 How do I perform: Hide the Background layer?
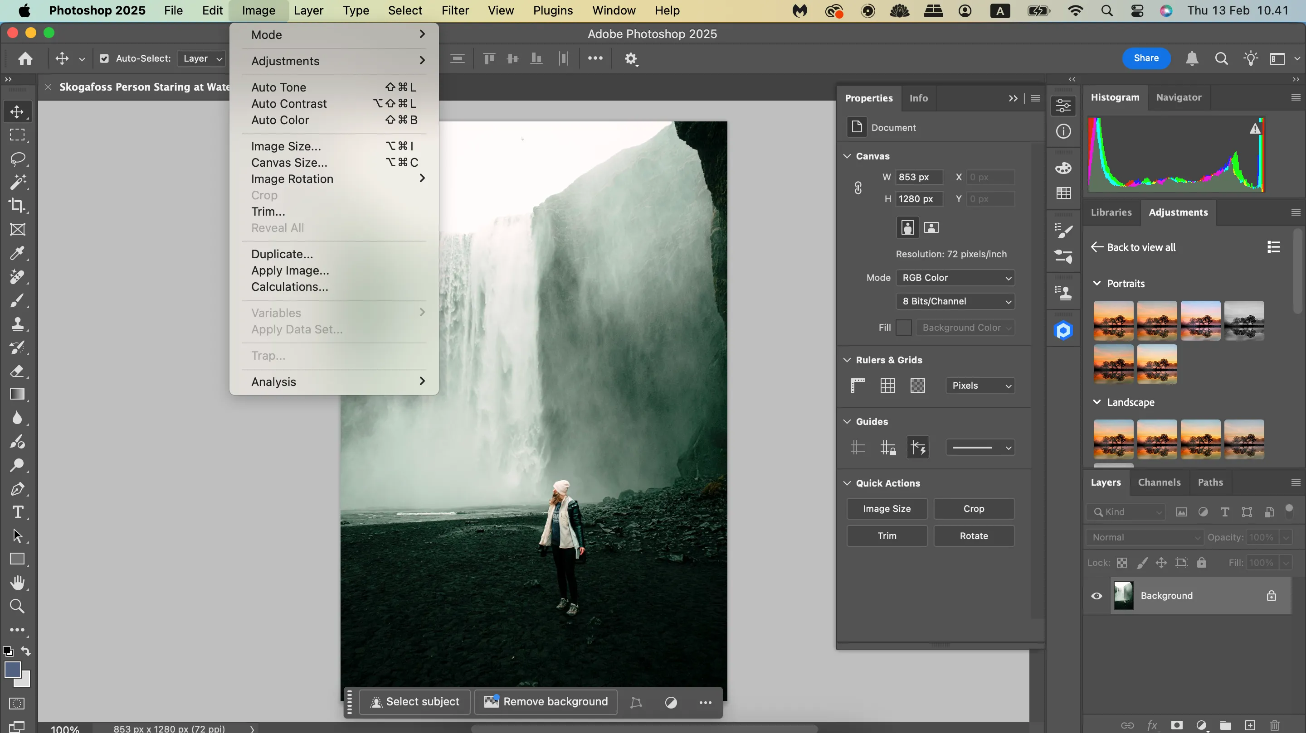tap(1096, 596)
